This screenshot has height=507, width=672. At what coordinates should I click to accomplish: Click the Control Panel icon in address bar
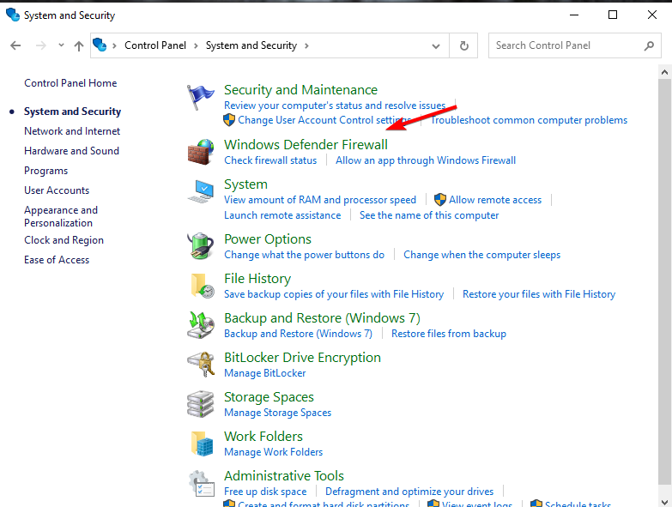point(100,45)
